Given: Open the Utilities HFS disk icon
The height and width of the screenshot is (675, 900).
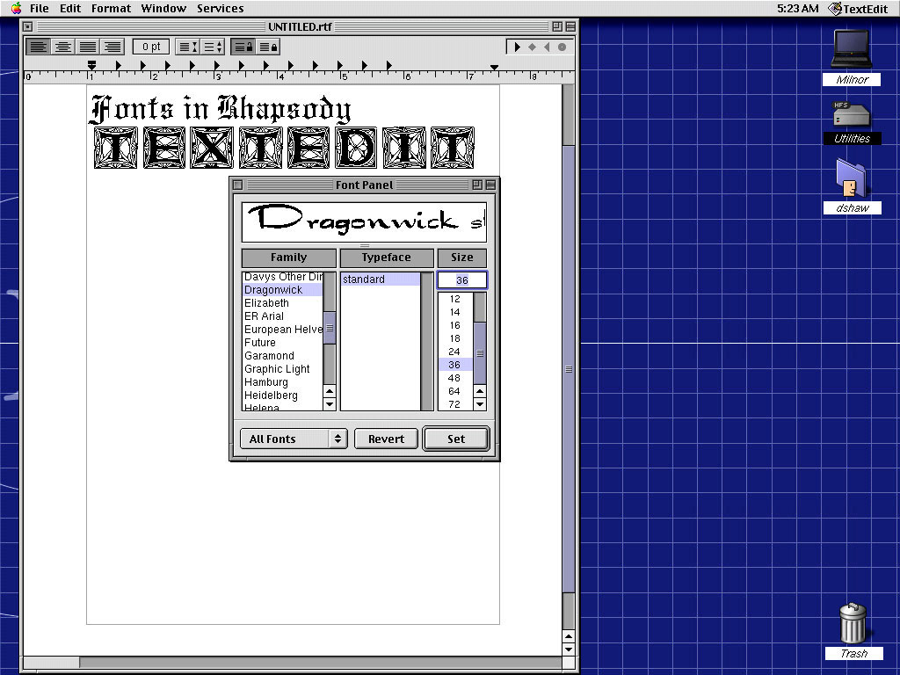Looking at the screenshot, I should coord(852,113).
